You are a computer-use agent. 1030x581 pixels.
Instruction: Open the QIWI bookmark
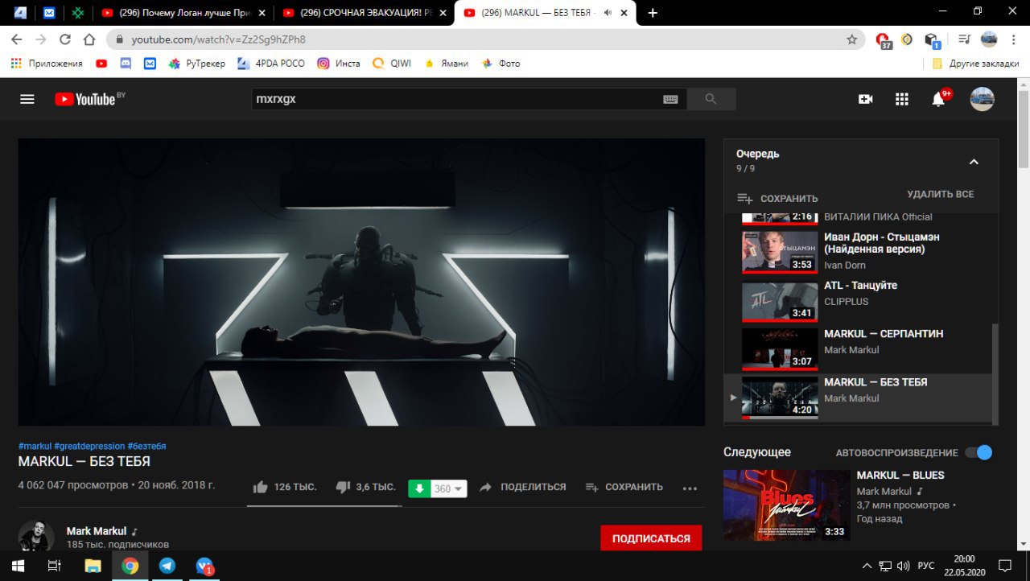(392, 64)
